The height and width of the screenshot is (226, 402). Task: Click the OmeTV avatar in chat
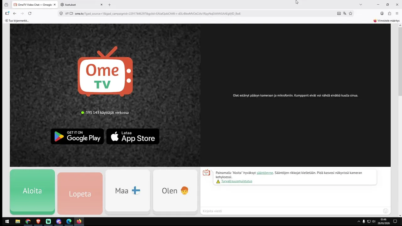[x=206, y=173]
